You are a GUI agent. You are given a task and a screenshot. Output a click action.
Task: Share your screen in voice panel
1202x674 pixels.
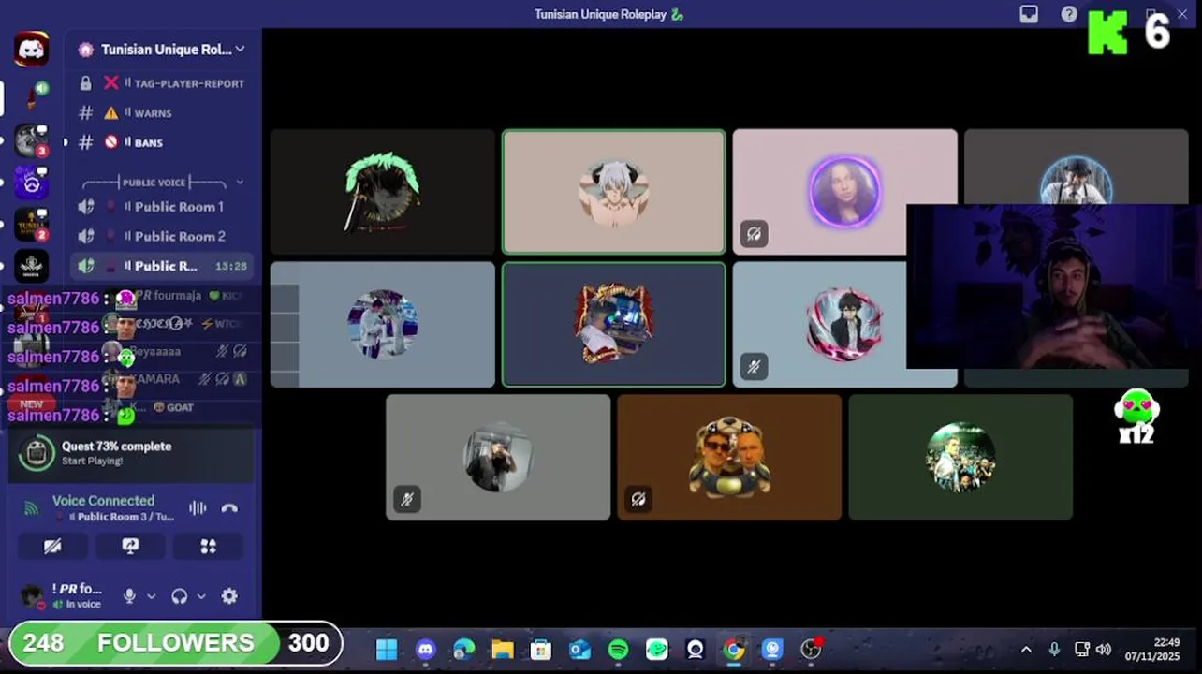tap(130, 547)
